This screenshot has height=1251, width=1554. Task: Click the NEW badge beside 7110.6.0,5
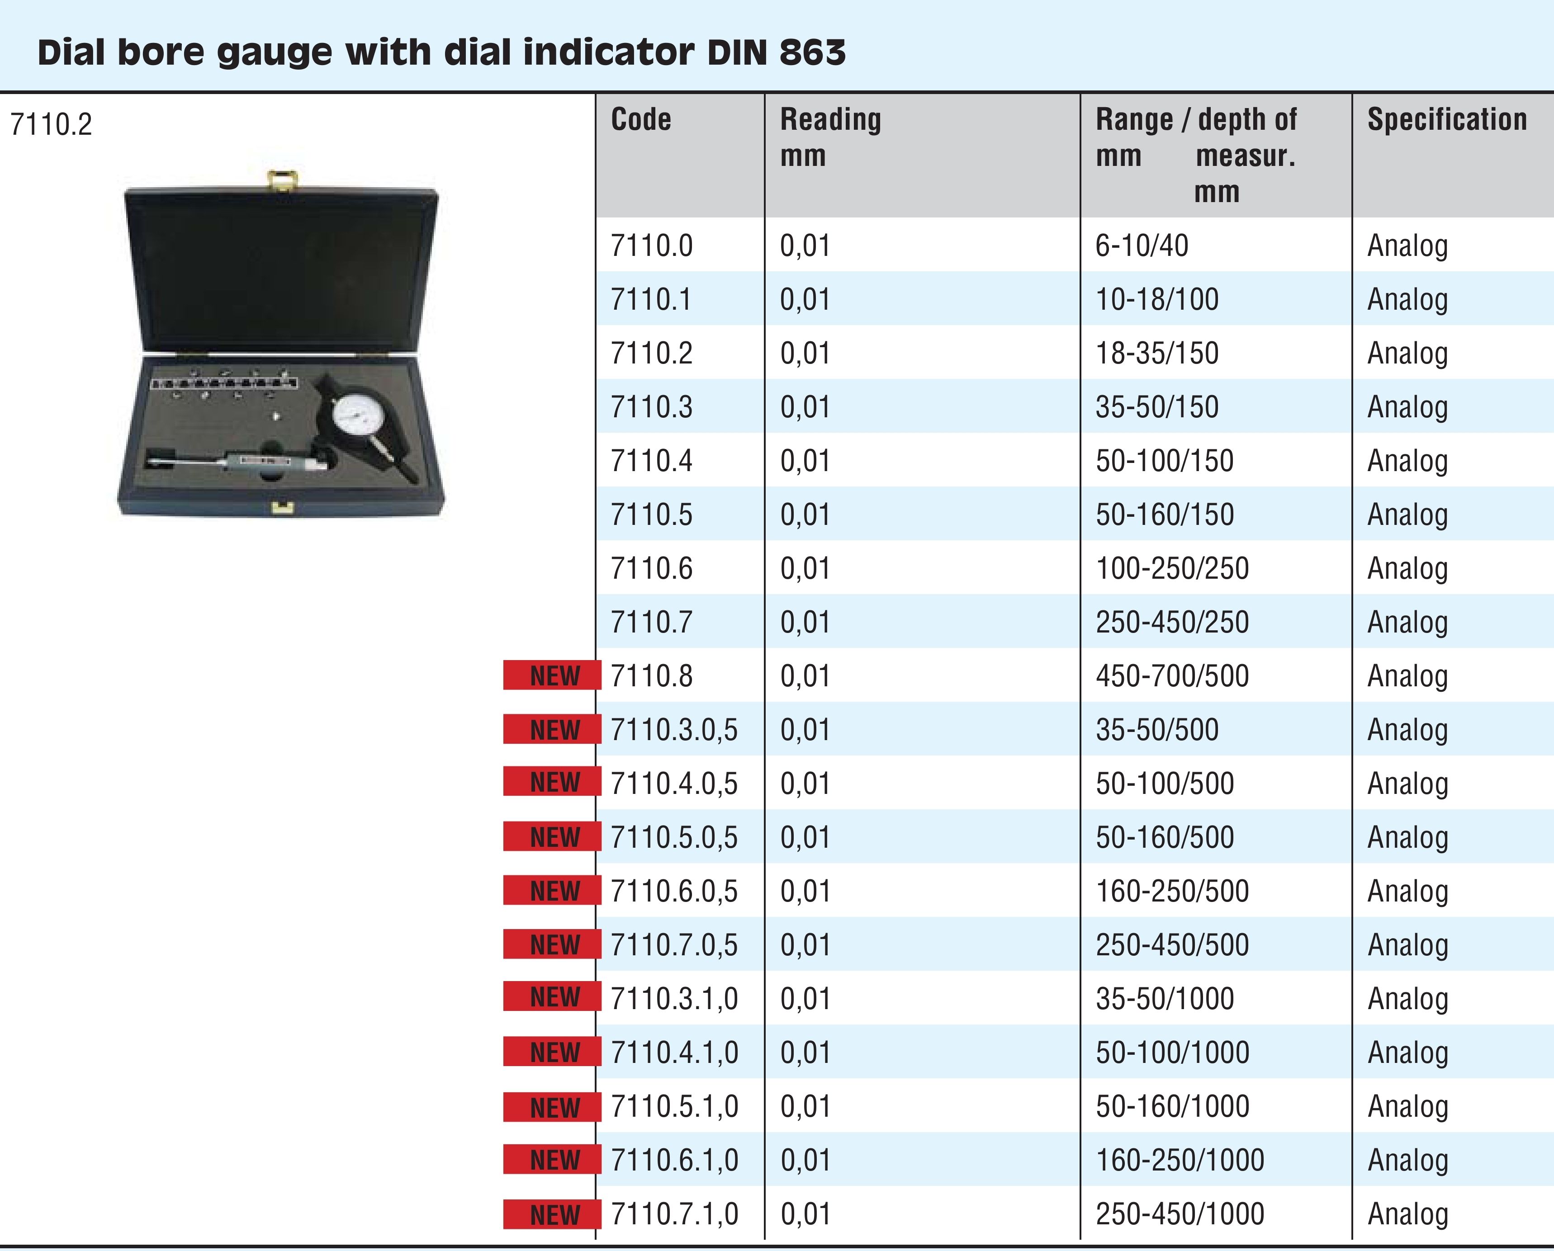pyautogui.click(x=552, y=891)
